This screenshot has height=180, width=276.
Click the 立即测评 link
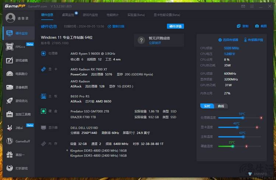[155, 43]
